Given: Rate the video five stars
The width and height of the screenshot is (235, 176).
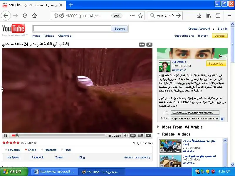Looking at the screenshot, I should (18, 143).
